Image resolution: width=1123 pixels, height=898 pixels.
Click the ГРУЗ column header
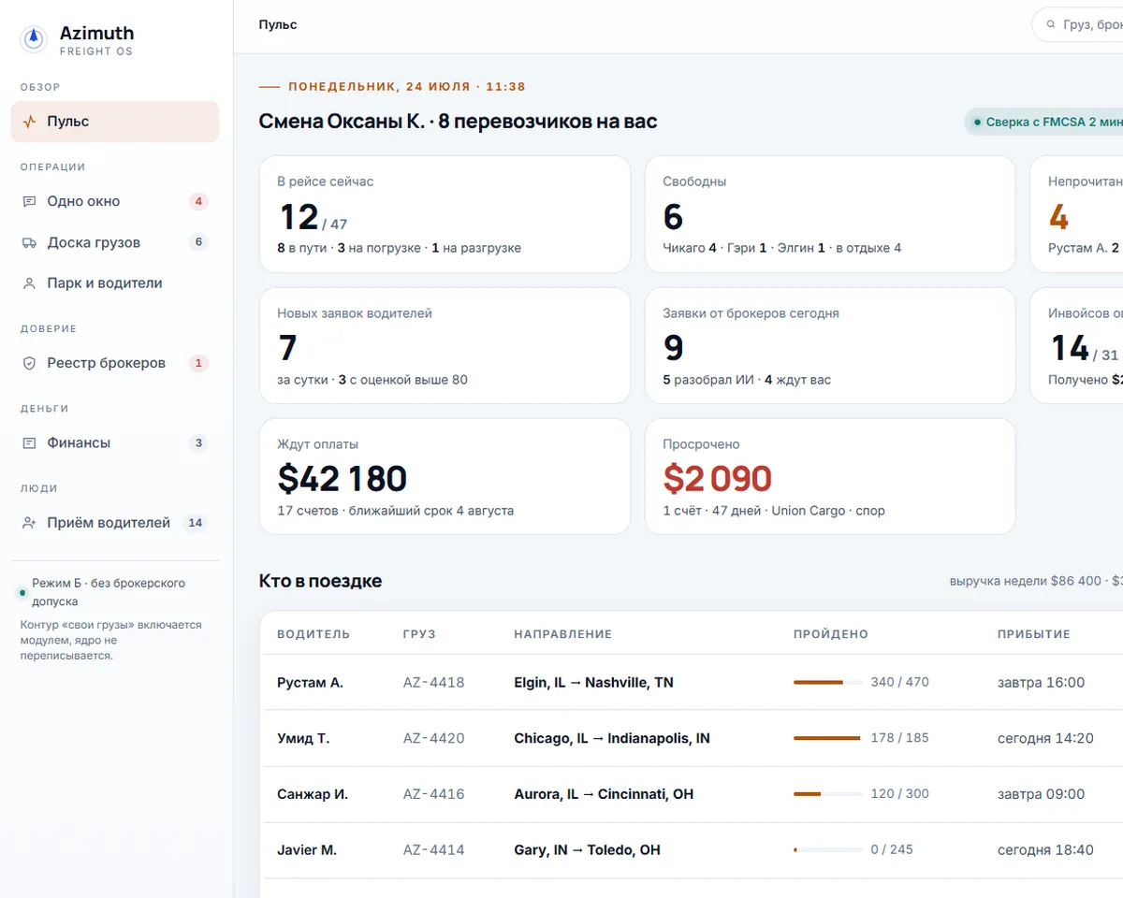[419, 634]
